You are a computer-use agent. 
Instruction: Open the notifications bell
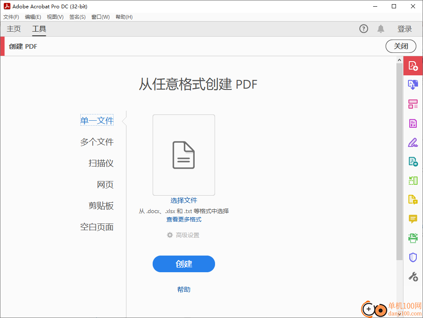click(x=381, y=29)
